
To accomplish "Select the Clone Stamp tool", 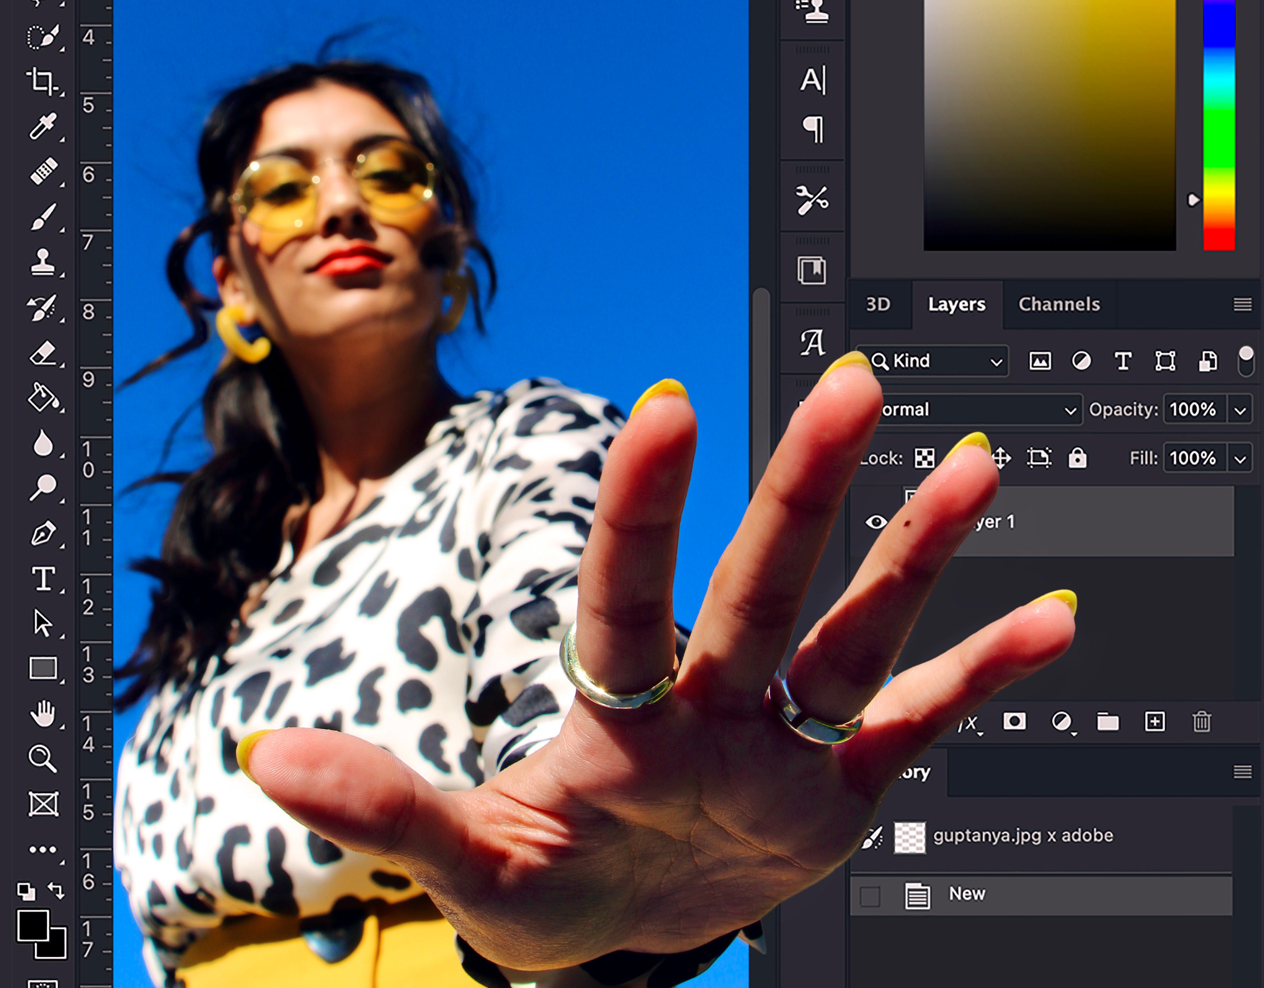I will (43, 262).
